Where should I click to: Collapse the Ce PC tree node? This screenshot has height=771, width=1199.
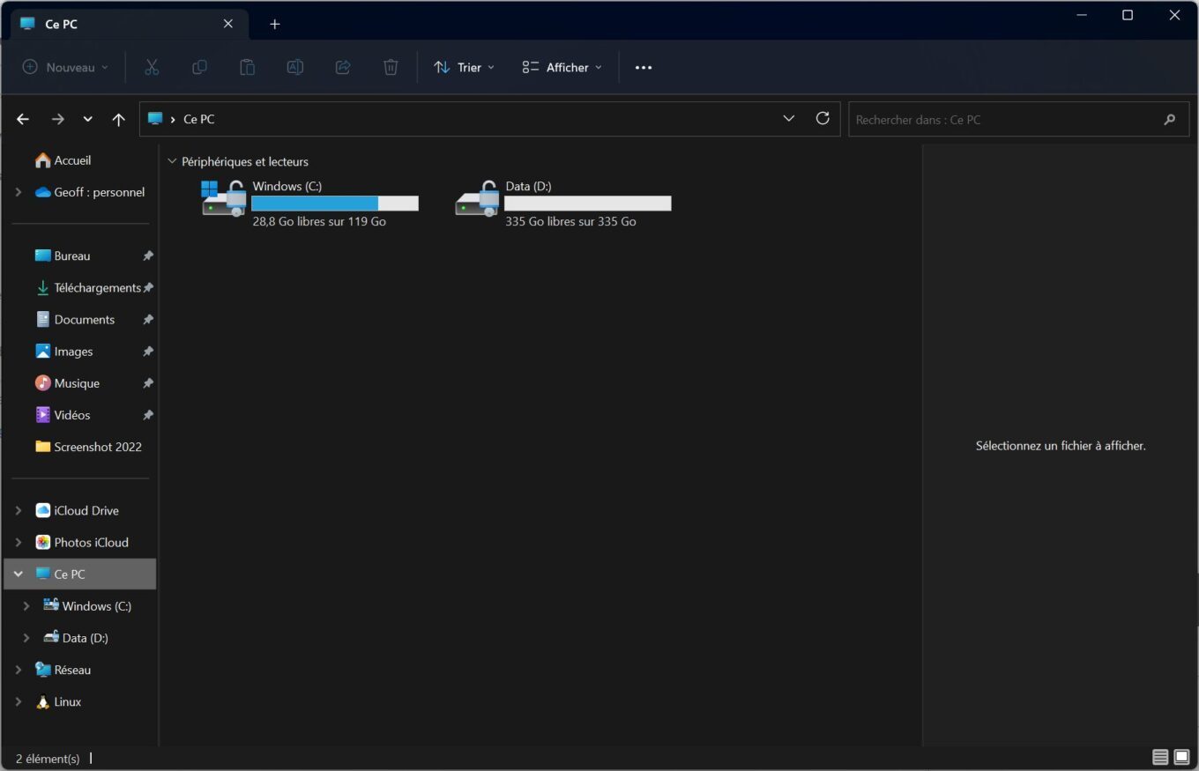point(19,574)
